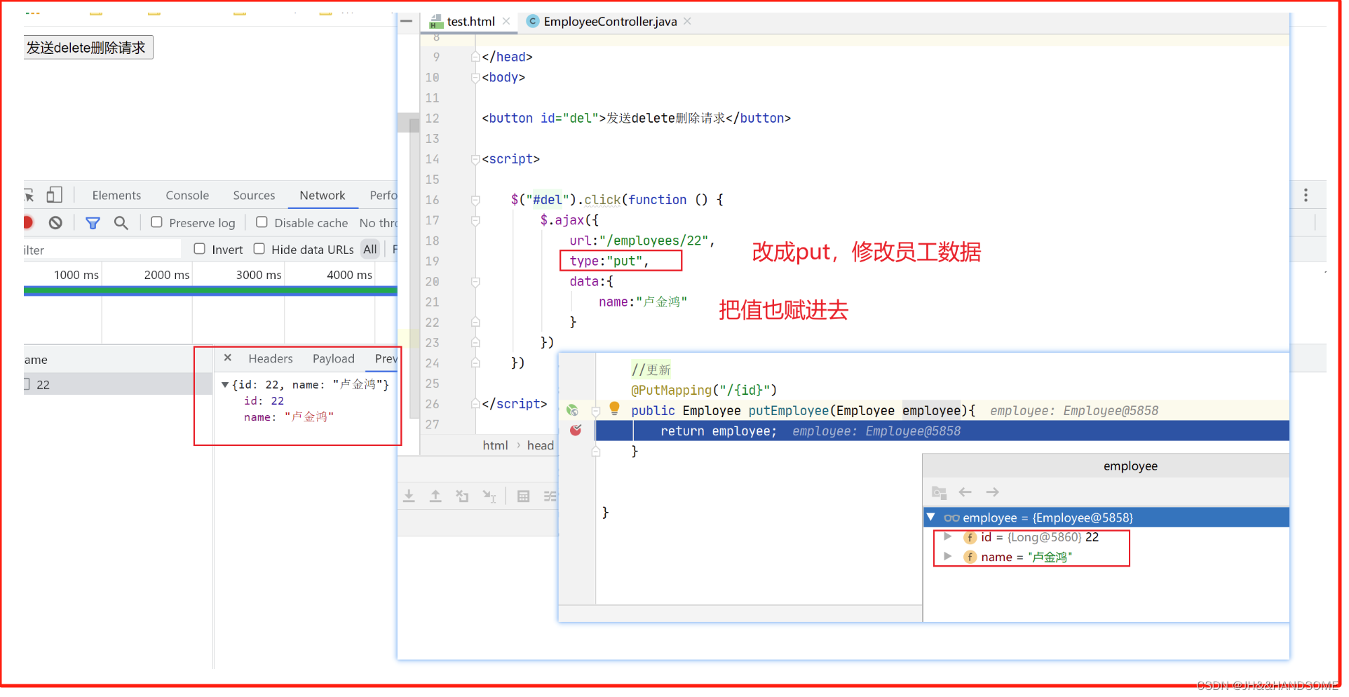1349x697 pixels.
Task: Select the Network tab in DevTools
Action: pyautogui.click(x=323, y=196)
